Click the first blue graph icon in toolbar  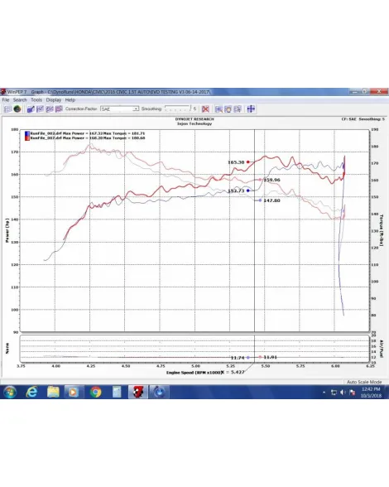click(x=31, y=109)
